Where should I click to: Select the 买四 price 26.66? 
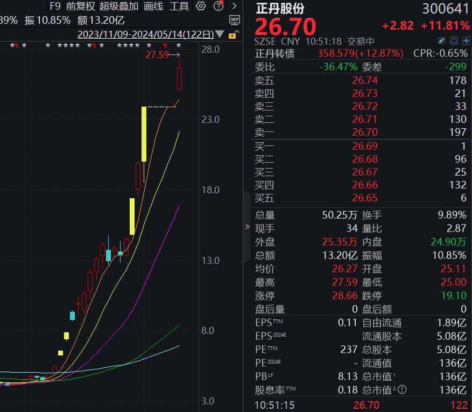tap(365, 185)
